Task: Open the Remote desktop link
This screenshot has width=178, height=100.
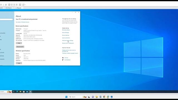Action: pos(66,35)
